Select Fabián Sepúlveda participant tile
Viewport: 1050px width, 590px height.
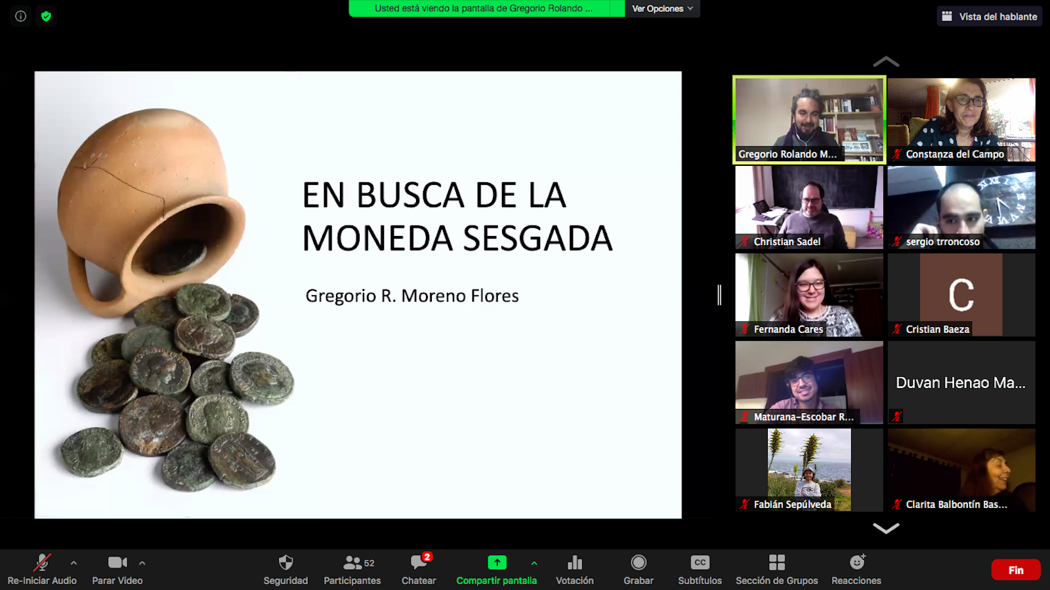[x=809, y=470]
